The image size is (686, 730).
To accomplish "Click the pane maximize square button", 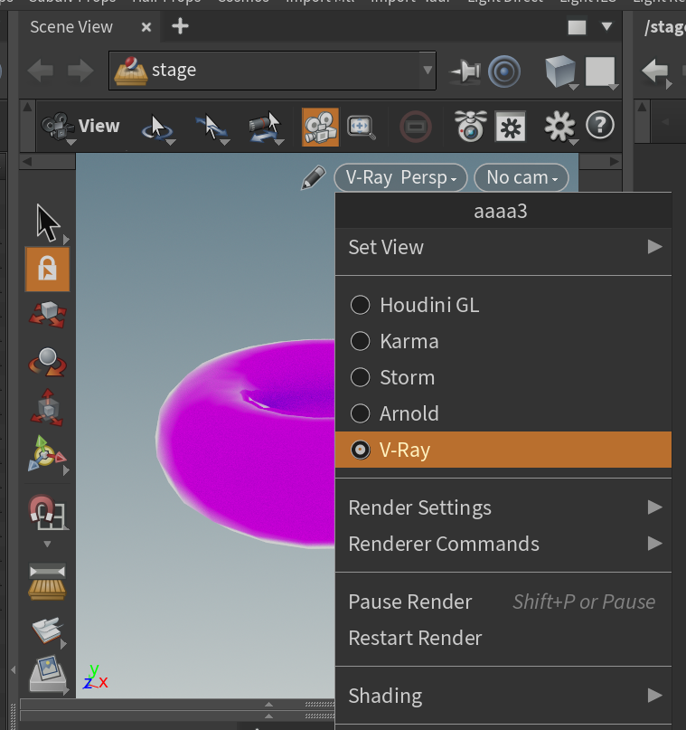I will tap(577, 27).
